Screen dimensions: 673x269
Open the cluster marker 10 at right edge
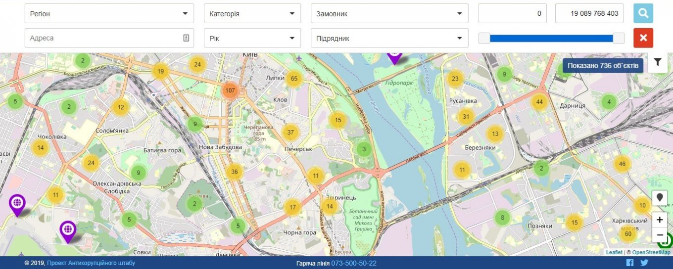coord(642,205)
